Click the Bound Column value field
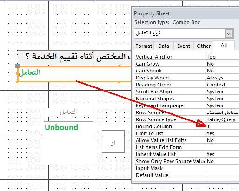 (222, 126)
